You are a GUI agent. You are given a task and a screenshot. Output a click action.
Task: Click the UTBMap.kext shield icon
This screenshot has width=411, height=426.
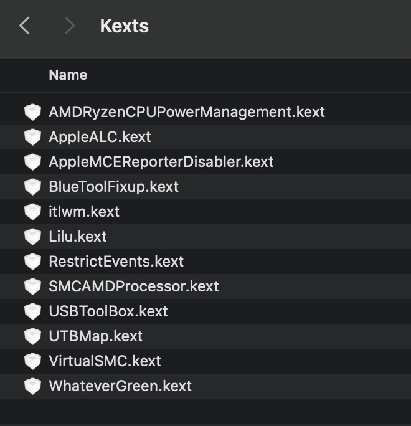tap(32, 336)
